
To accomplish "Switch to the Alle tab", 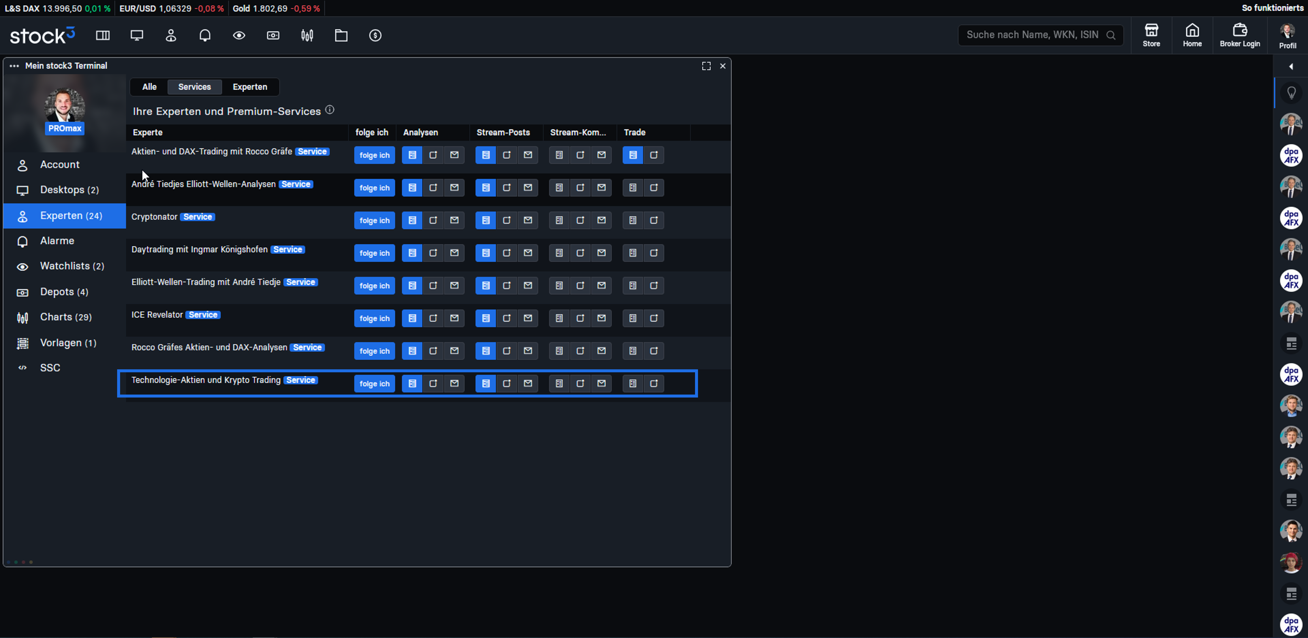I will (149, 87).
